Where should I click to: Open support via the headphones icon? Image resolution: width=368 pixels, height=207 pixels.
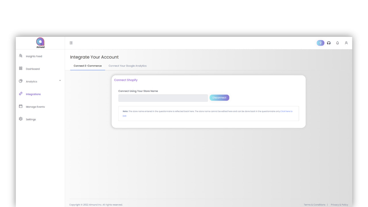[329, 43]
